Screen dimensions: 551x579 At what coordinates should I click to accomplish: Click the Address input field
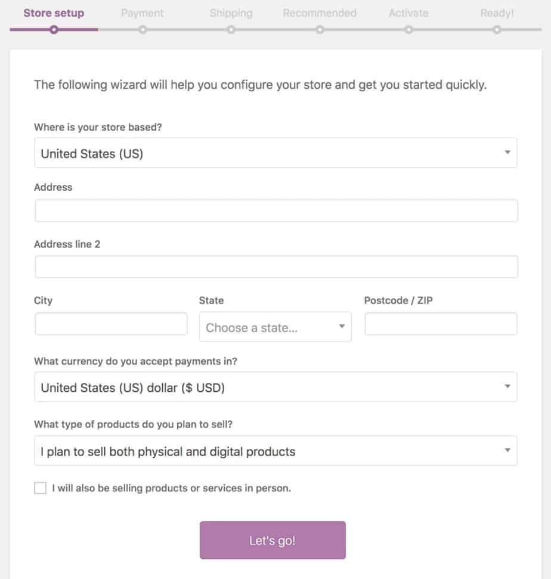coord(276,211)
